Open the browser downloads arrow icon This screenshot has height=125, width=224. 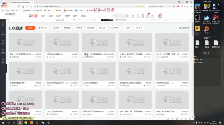click(x=187, y=6)
